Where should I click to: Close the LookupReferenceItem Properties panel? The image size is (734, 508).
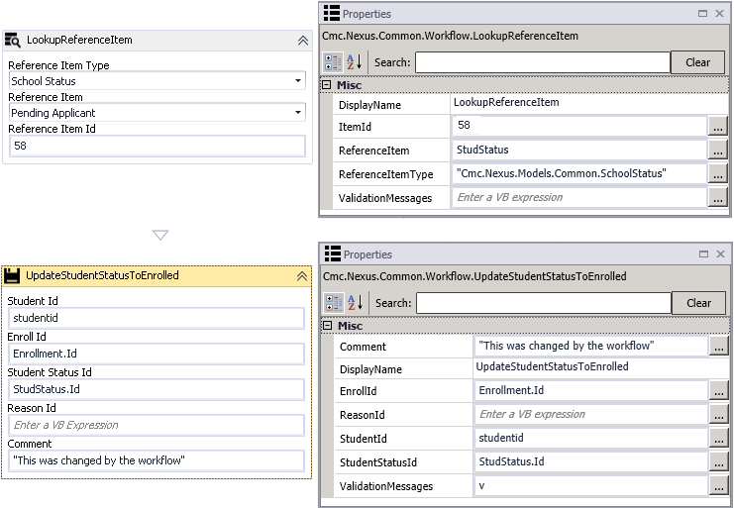[x=720, y=14]
